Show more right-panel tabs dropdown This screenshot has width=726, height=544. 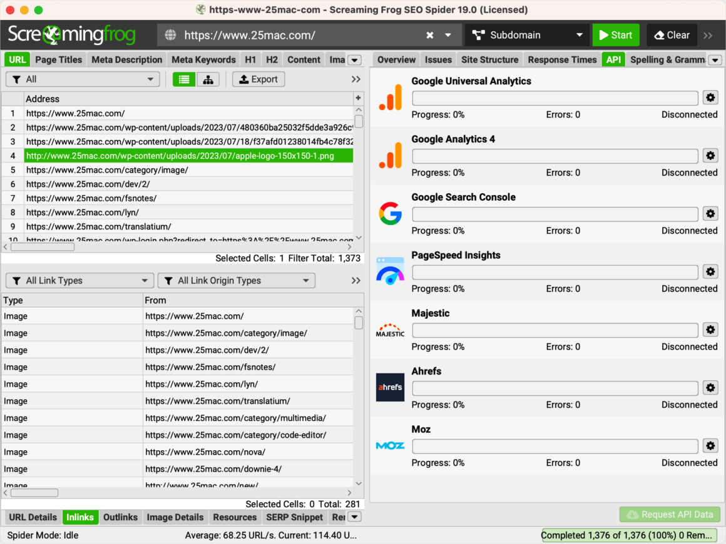point(715,60)
